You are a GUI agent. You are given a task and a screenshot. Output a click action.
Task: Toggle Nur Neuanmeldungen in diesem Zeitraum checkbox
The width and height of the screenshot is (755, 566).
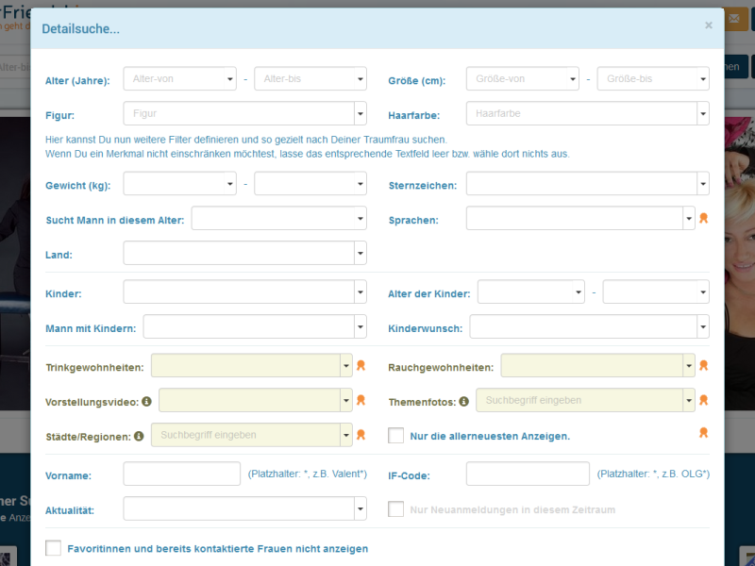point(396,509)
